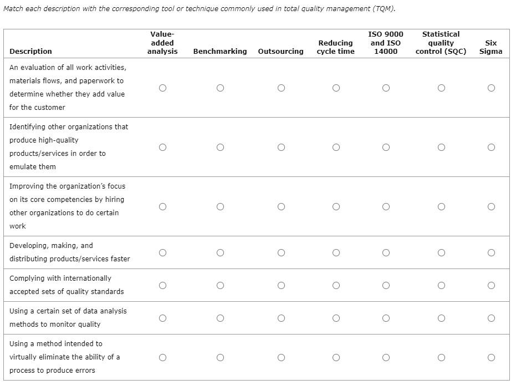Select Six Sigma for eliminating process errors
This screenshot has width=516, height=385.
[x=491, y=357]
